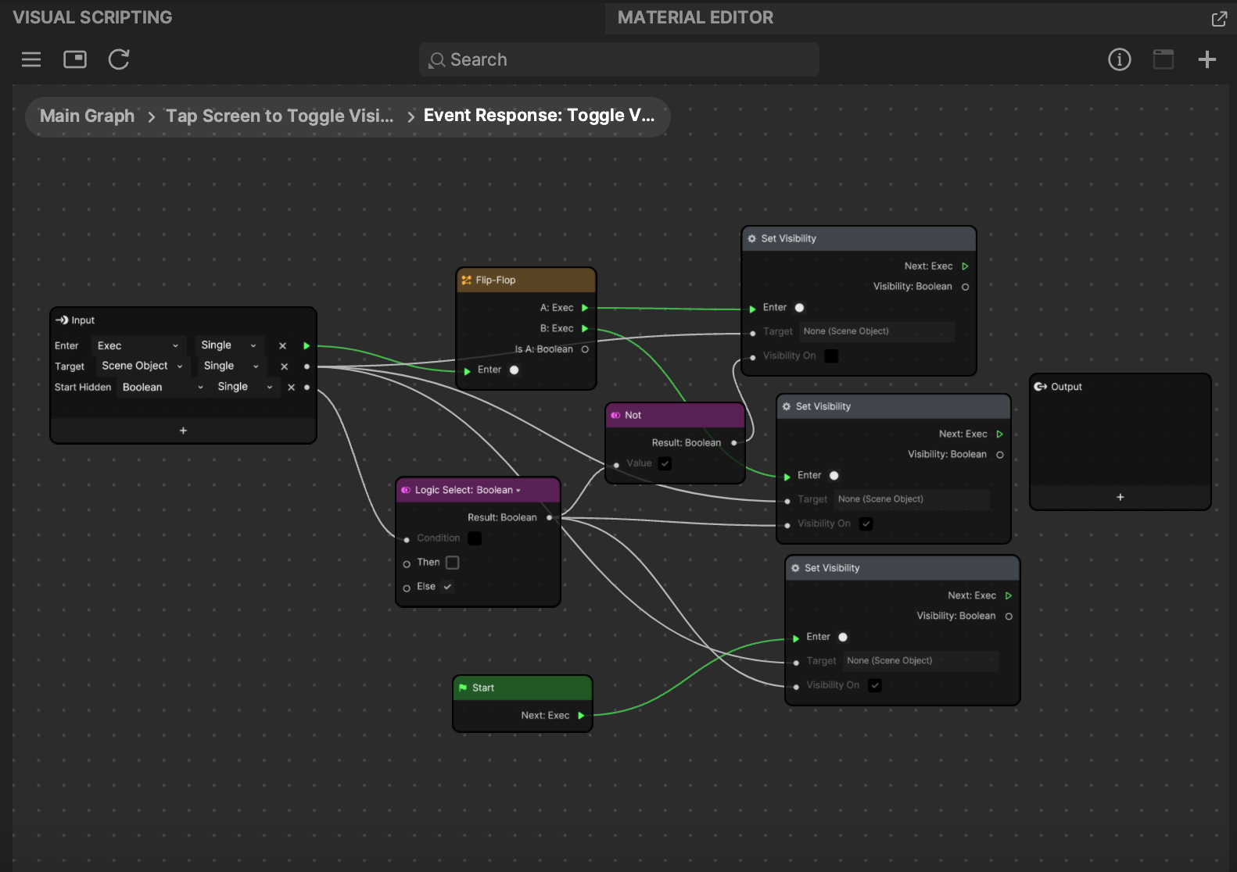The height and width of the screenshot is (872, 1237).
Task: Click Start node Next: Exec port
Action: point(581,716)
